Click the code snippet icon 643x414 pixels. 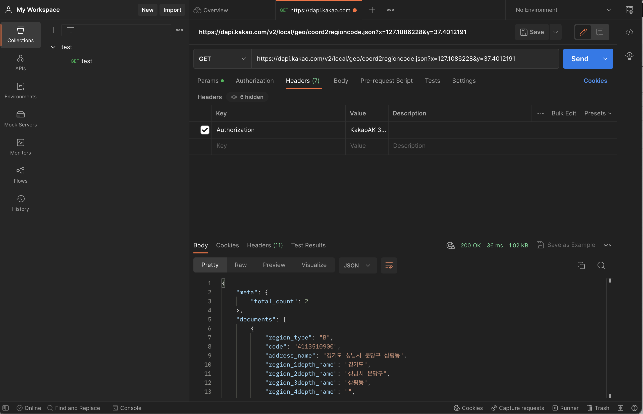[x=629, y=32]
